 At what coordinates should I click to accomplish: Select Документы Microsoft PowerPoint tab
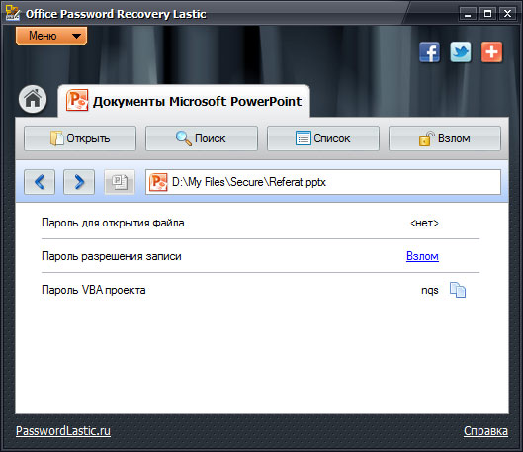184,101
